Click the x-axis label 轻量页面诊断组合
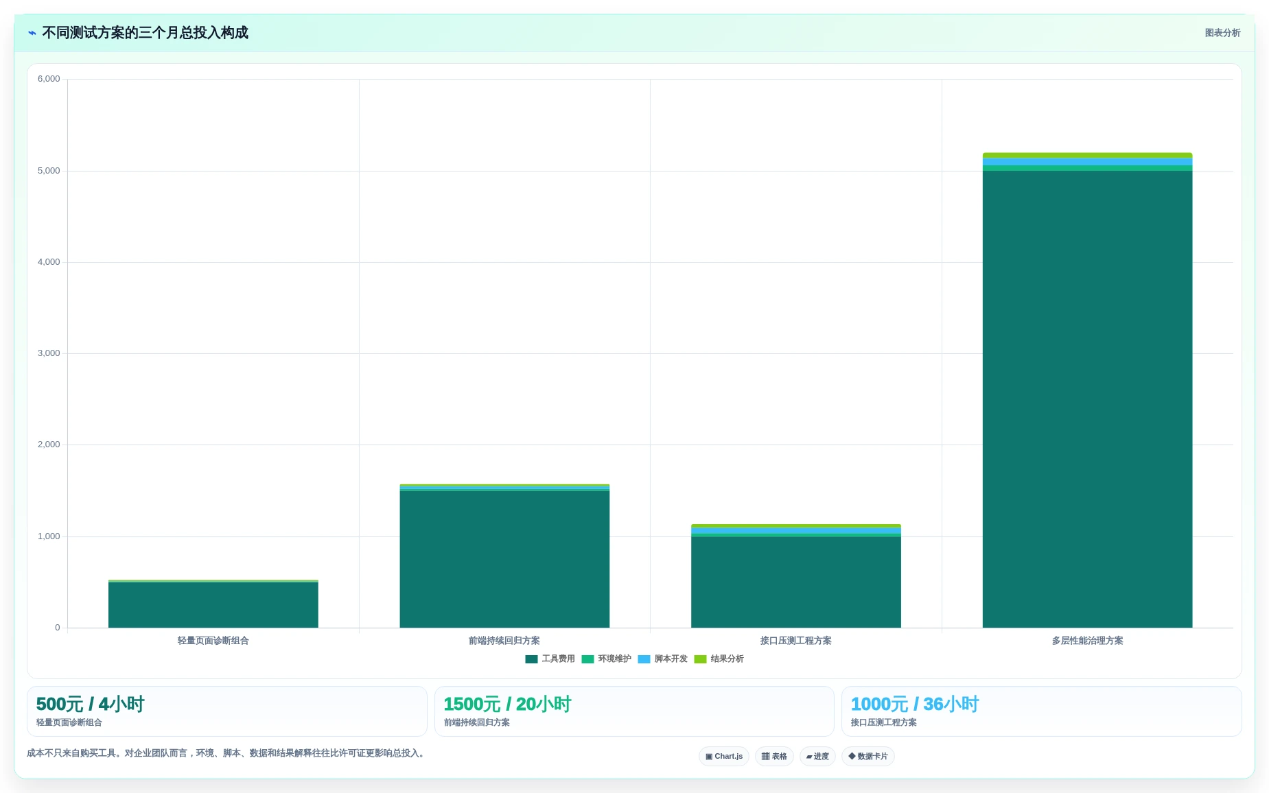The height and width of the screenshot is (793, 1269). tap(213, 641)
